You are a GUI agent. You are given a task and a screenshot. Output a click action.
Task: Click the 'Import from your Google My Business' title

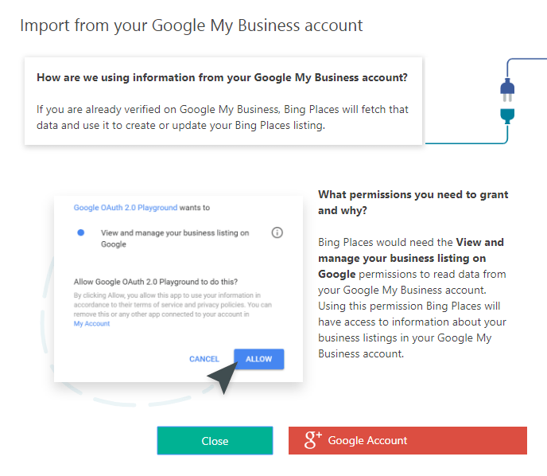pyautogui.click(x=191, y=25)
